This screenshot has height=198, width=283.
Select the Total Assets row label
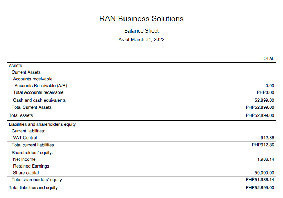[x=21, y=115]
